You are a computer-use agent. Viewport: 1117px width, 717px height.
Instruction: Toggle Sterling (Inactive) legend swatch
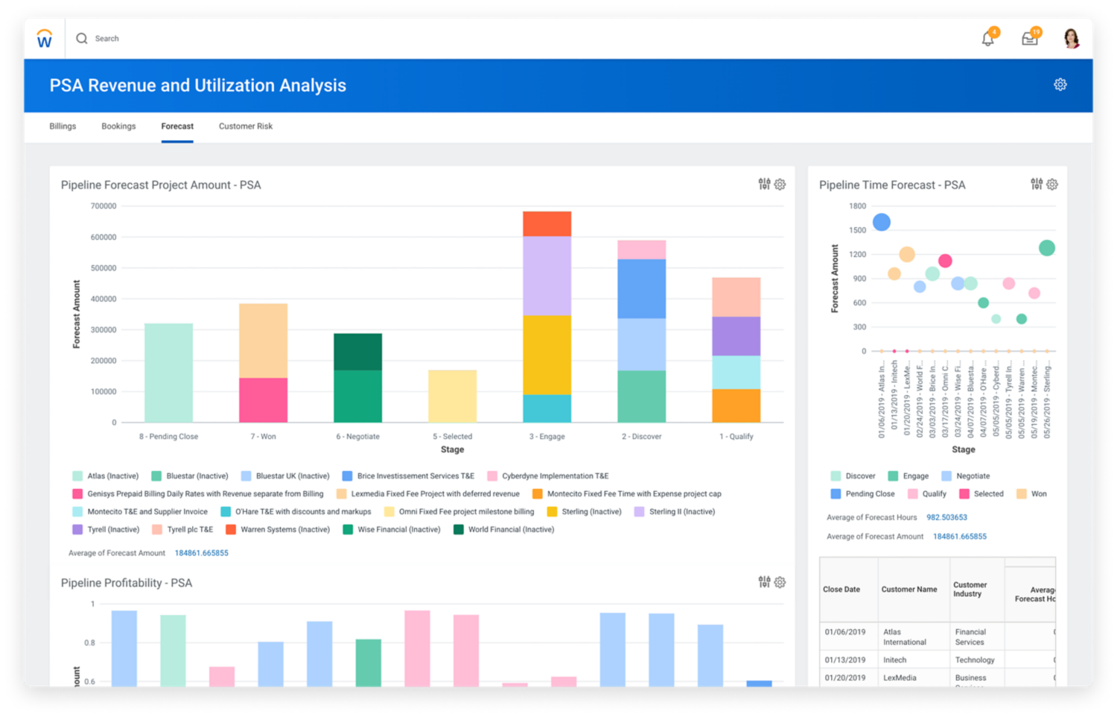(x=552, y=512)
